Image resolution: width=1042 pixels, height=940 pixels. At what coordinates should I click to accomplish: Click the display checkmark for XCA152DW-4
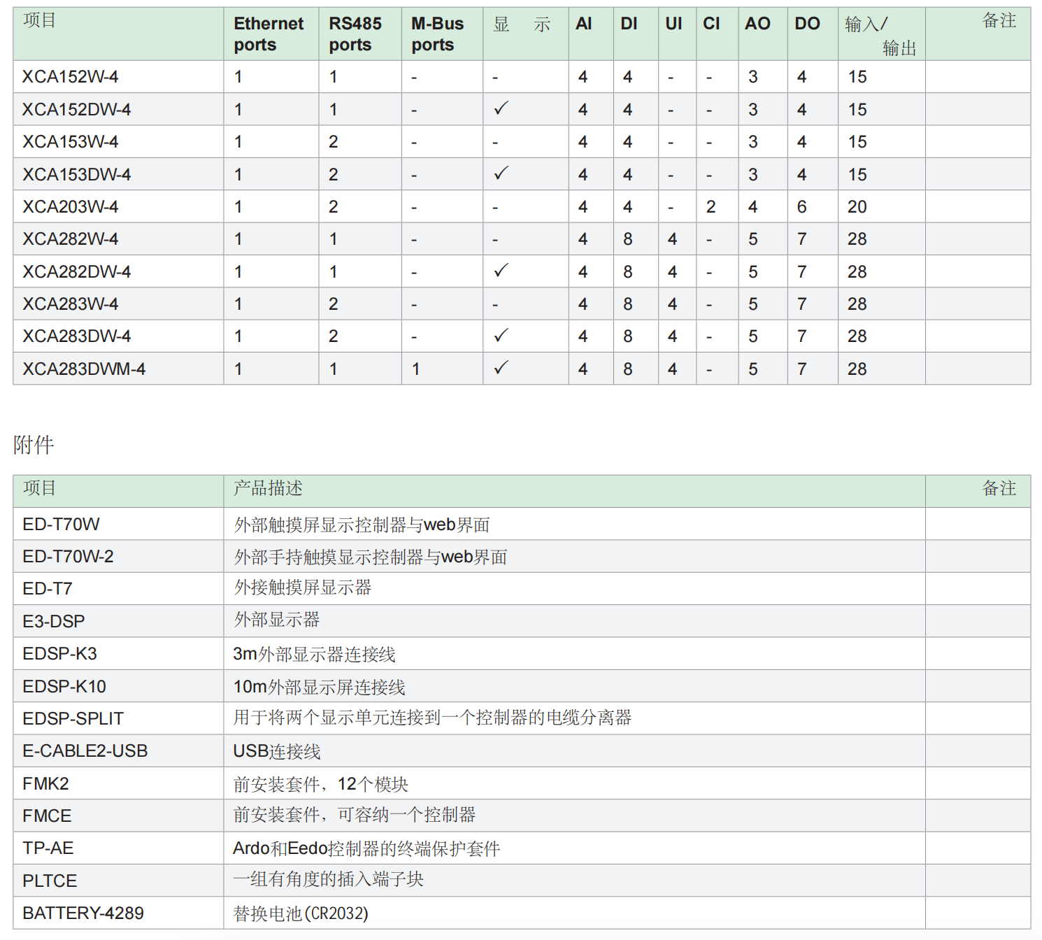point(501,108)
